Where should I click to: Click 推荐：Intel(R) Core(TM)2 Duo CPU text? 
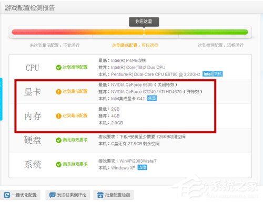132,67
